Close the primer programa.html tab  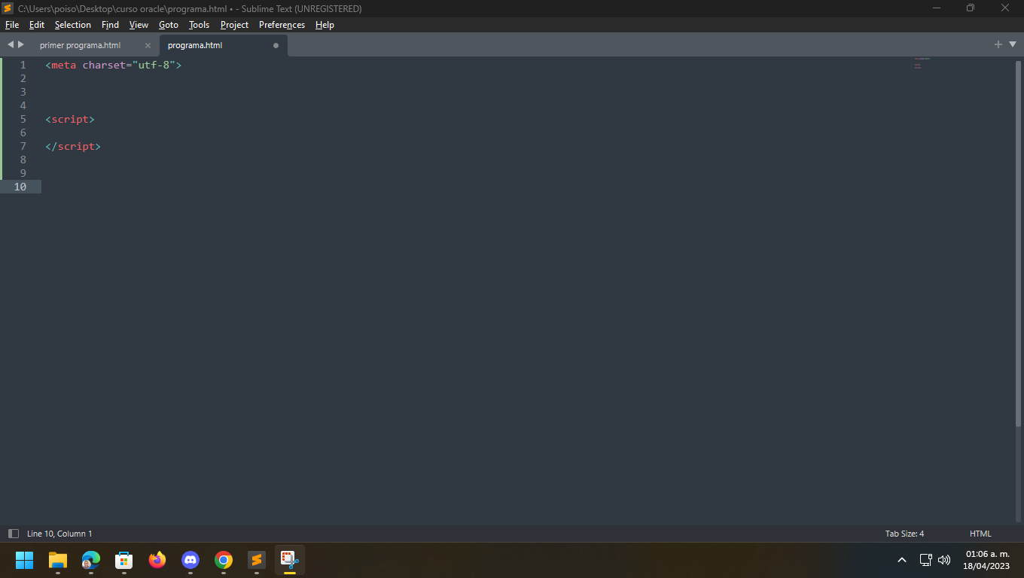pyautogui.click(x=148, y=45)
